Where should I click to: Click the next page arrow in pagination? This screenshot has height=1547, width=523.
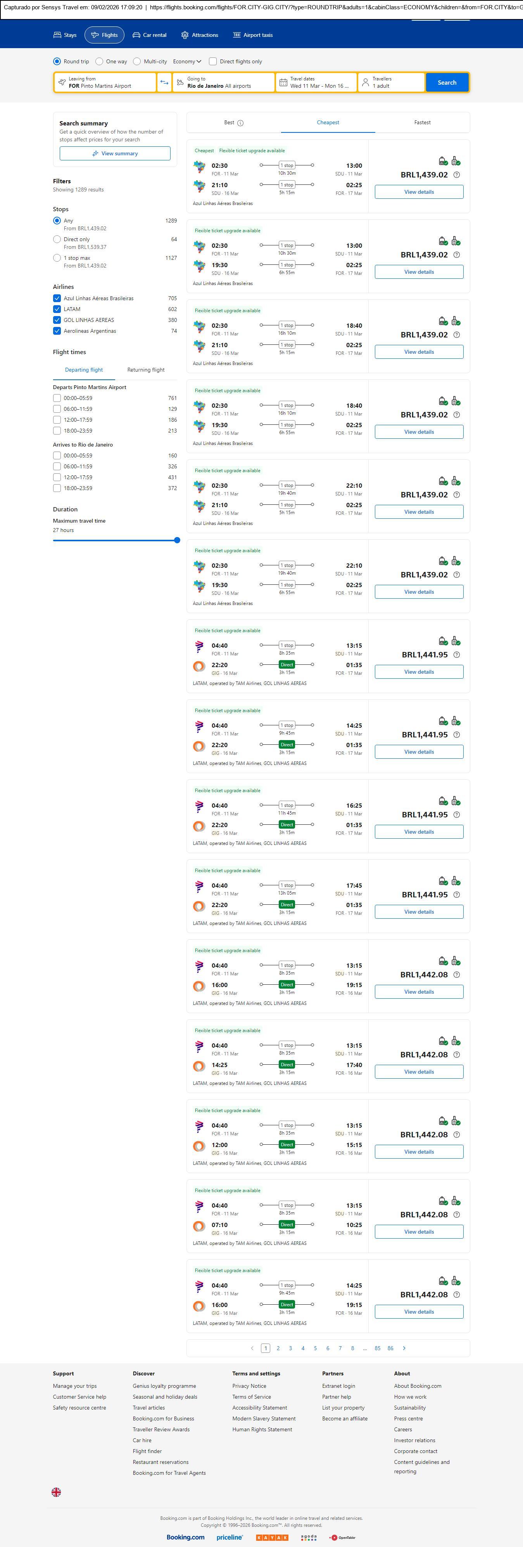(x=404, y=1348)
